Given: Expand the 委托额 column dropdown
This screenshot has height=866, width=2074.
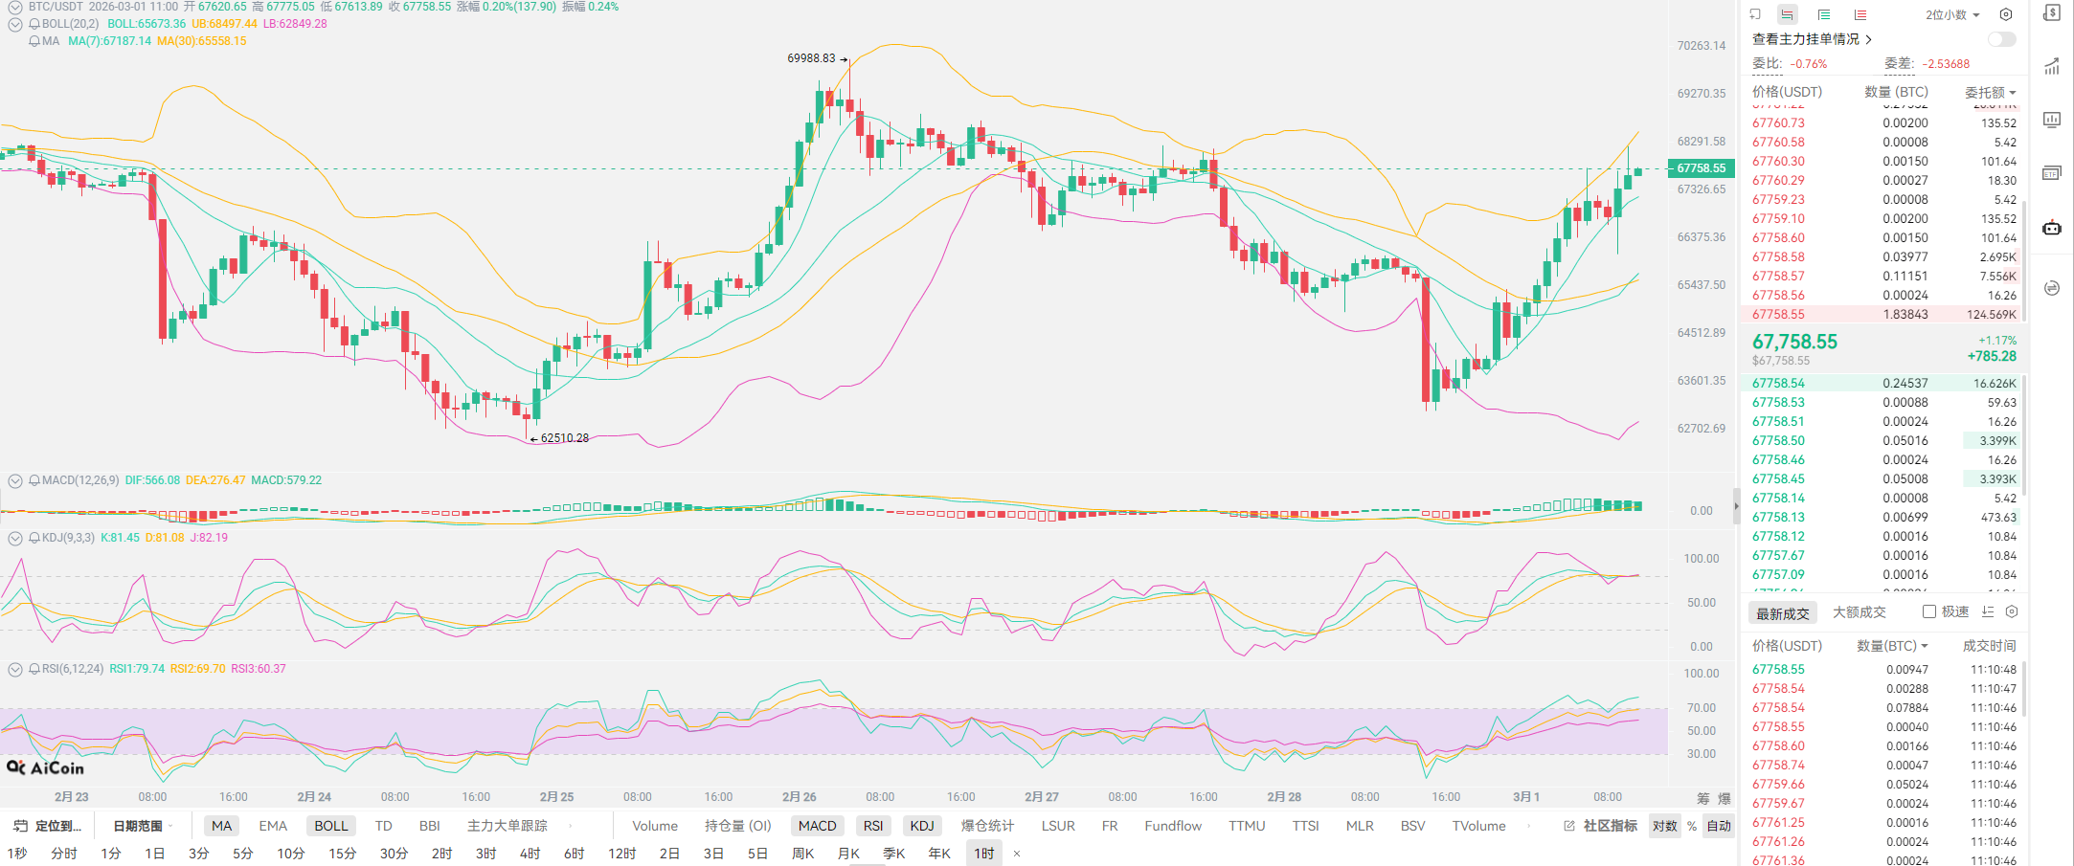Looking at the screenshot, I should pyautogui.click(x=1991, y=92).
